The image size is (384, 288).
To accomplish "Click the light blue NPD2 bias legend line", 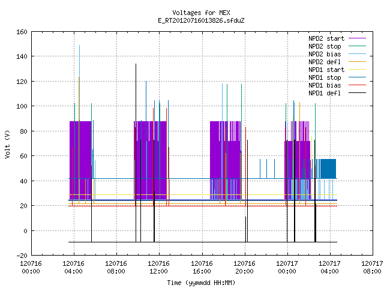I will click(x=358, y=53).
